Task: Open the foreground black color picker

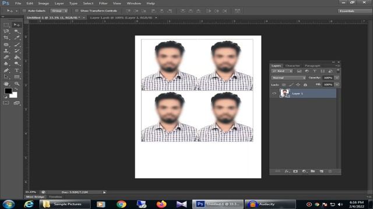Action: coord(8,91)
